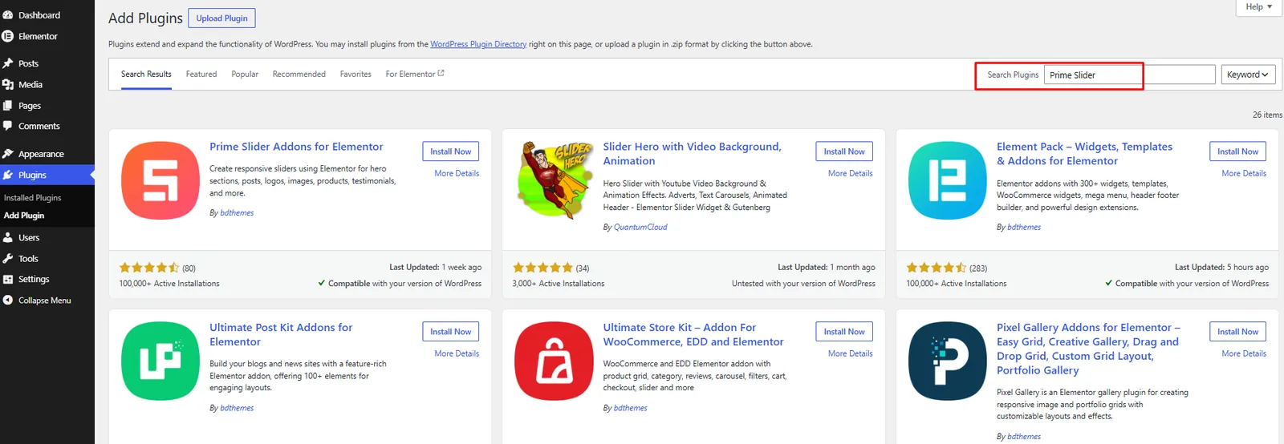1284x444 pixels.
Task: Open More Details for Element Pack
Action: (1244, 173)
